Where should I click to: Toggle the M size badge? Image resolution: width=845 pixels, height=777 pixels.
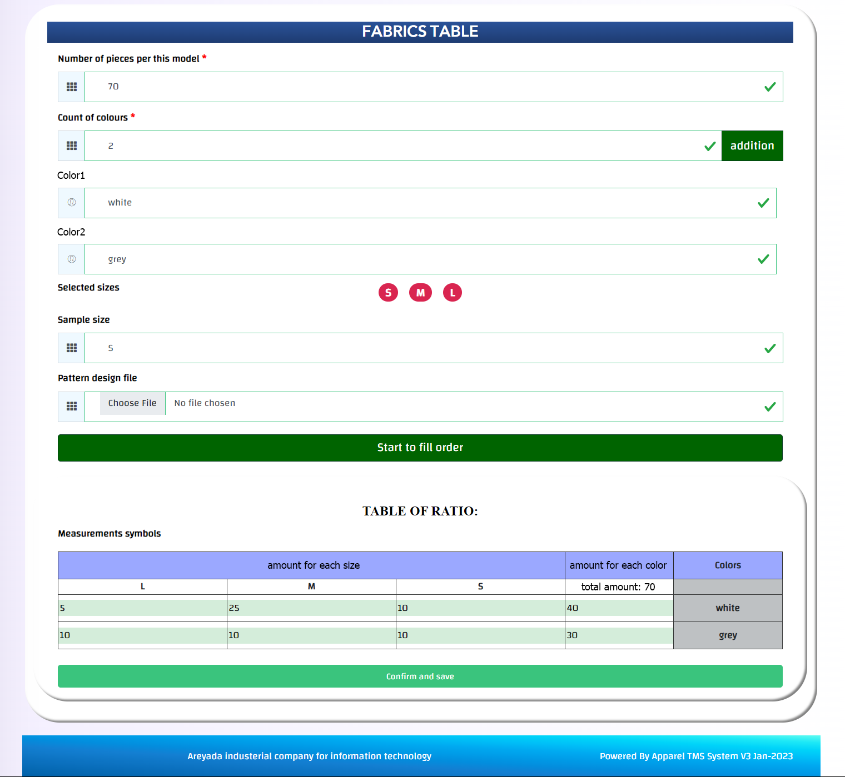point(420,293)
